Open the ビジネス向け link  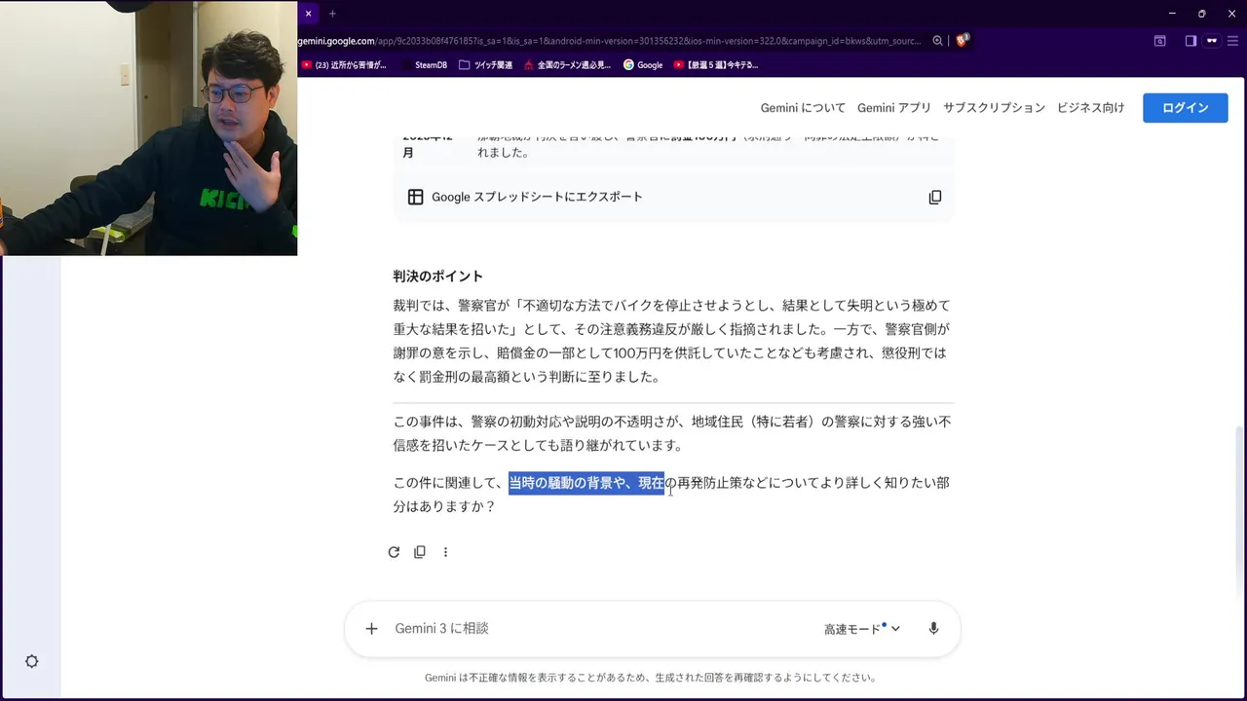pyautogui.click(x=1090, y=108)
